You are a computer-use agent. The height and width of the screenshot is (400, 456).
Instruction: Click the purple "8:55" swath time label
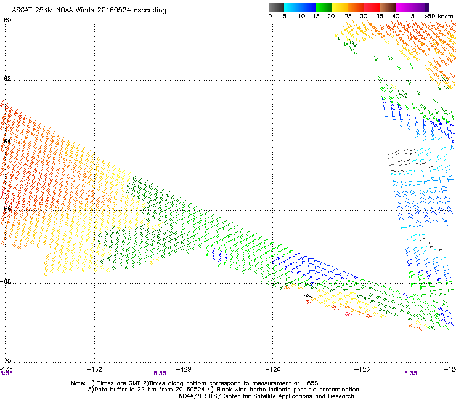tap(160, 374)
